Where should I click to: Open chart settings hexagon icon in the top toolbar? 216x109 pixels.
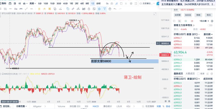click(131, 4)
